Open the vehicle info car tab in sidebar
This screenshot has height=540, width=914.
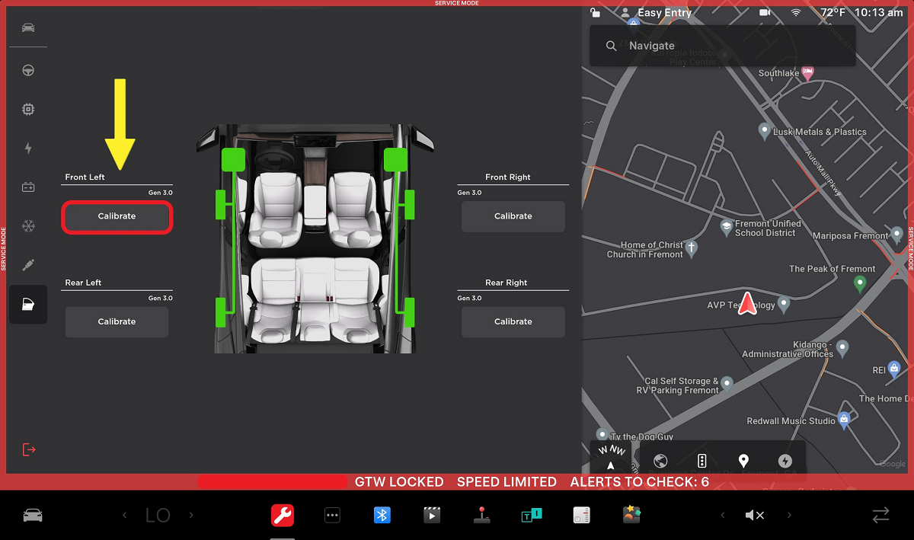point(28,28)
